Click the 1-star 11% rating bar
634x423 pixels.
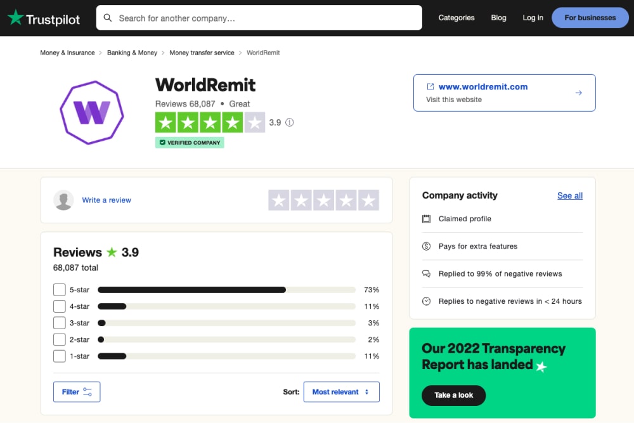(x=226, y=356)
